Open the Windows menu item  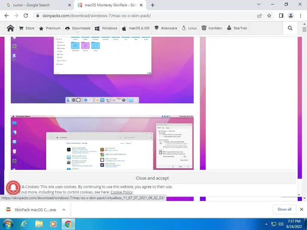(x=106, y=28)
